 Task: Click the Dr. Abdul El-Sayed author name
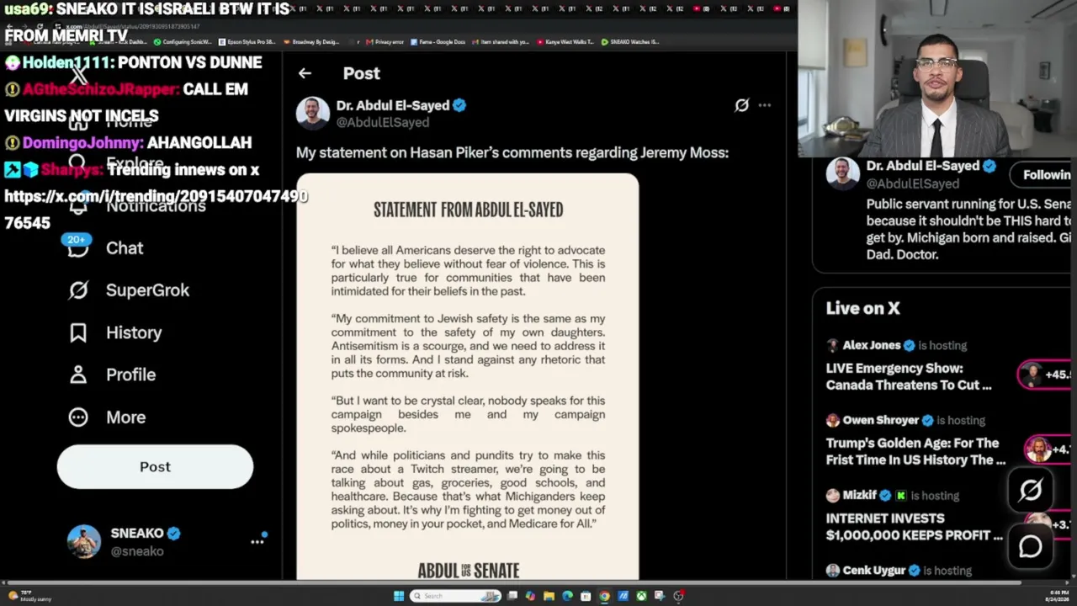point(393,105)
